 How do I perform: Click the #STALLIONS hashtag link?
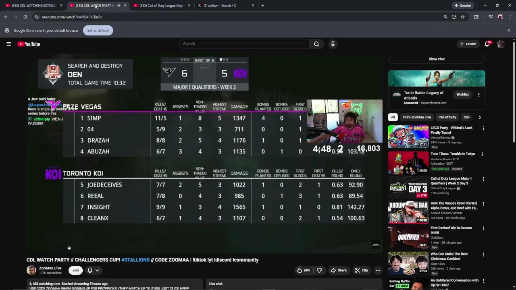coord(135,260)
